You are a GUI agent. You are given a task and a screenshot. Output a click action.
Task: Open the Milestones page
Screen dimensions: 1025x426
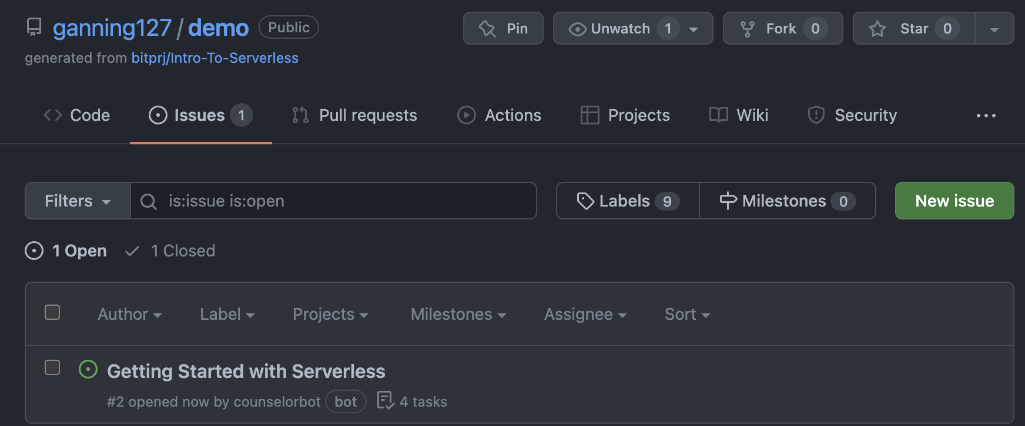click(787, 201)
